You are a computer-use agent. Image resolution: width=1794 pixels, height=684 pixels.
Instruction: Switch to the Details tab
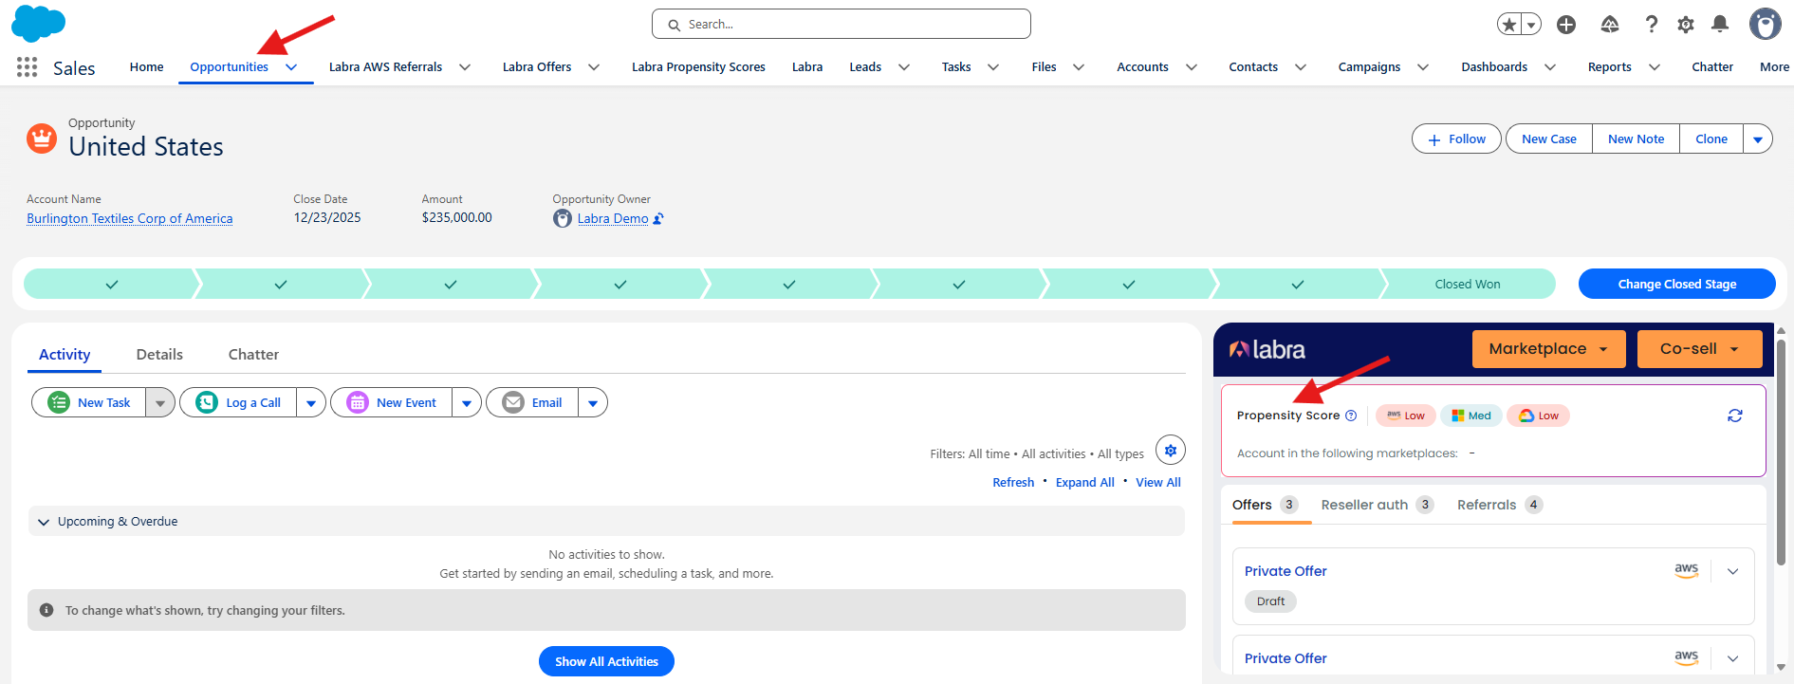tap(159, 355)
